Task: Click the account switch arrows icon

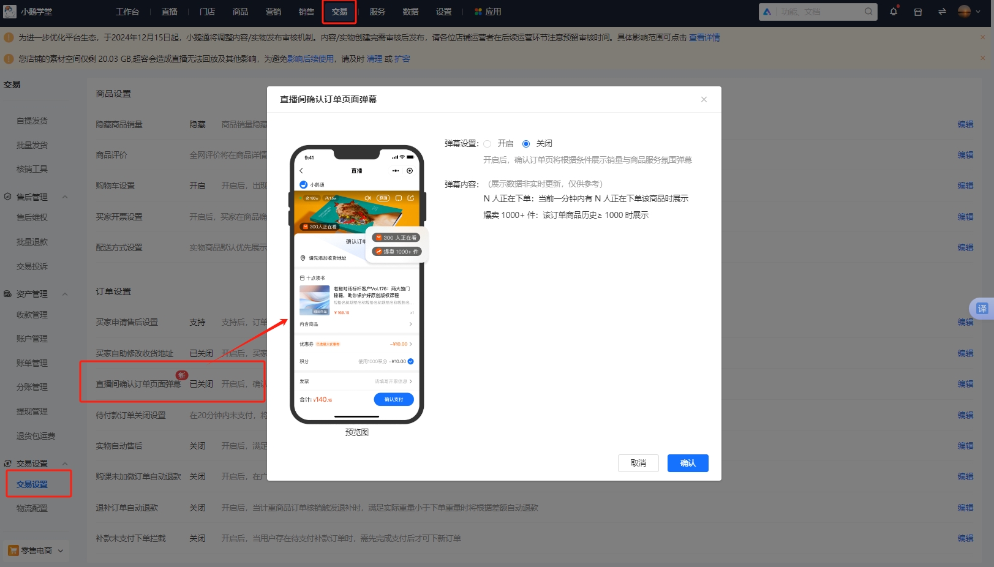Action: coord(942,11)
